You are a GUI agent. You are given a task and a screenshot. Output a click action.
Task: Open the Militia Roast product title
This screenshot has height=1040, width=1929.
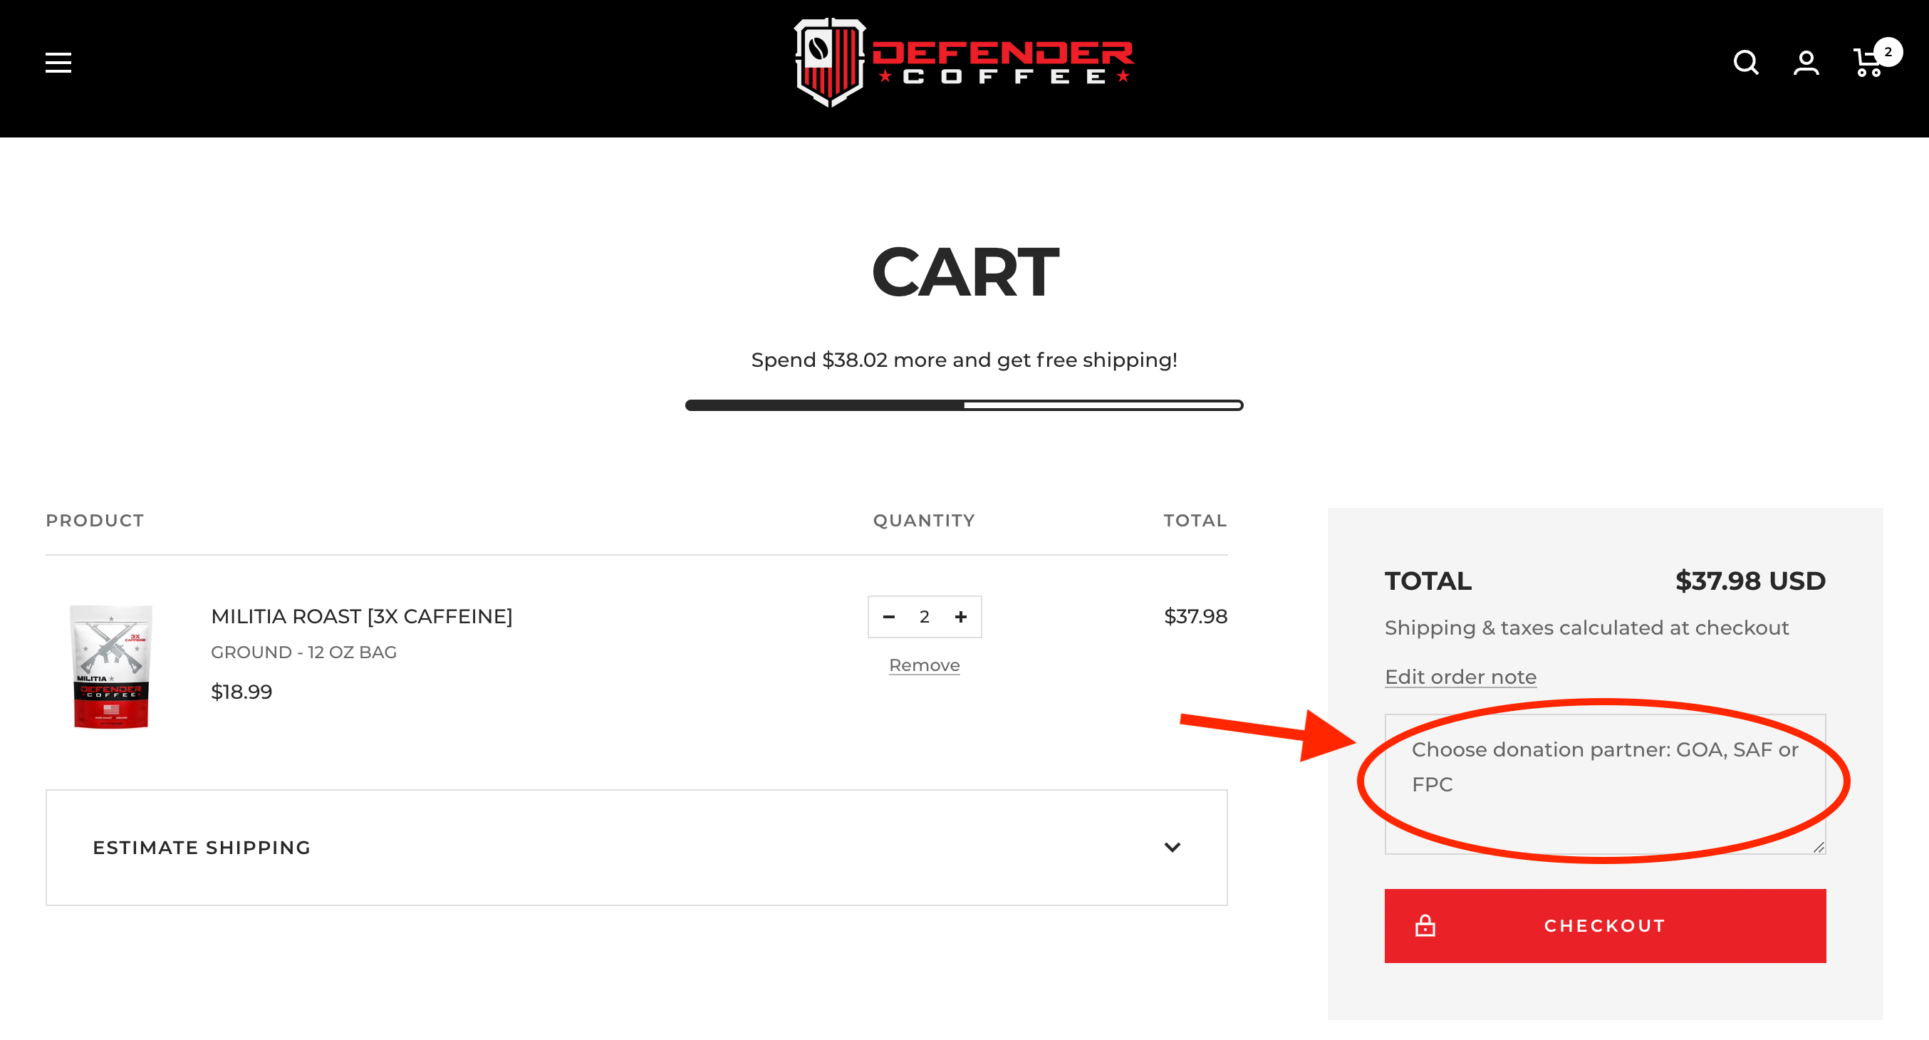[x=361, y=616]
